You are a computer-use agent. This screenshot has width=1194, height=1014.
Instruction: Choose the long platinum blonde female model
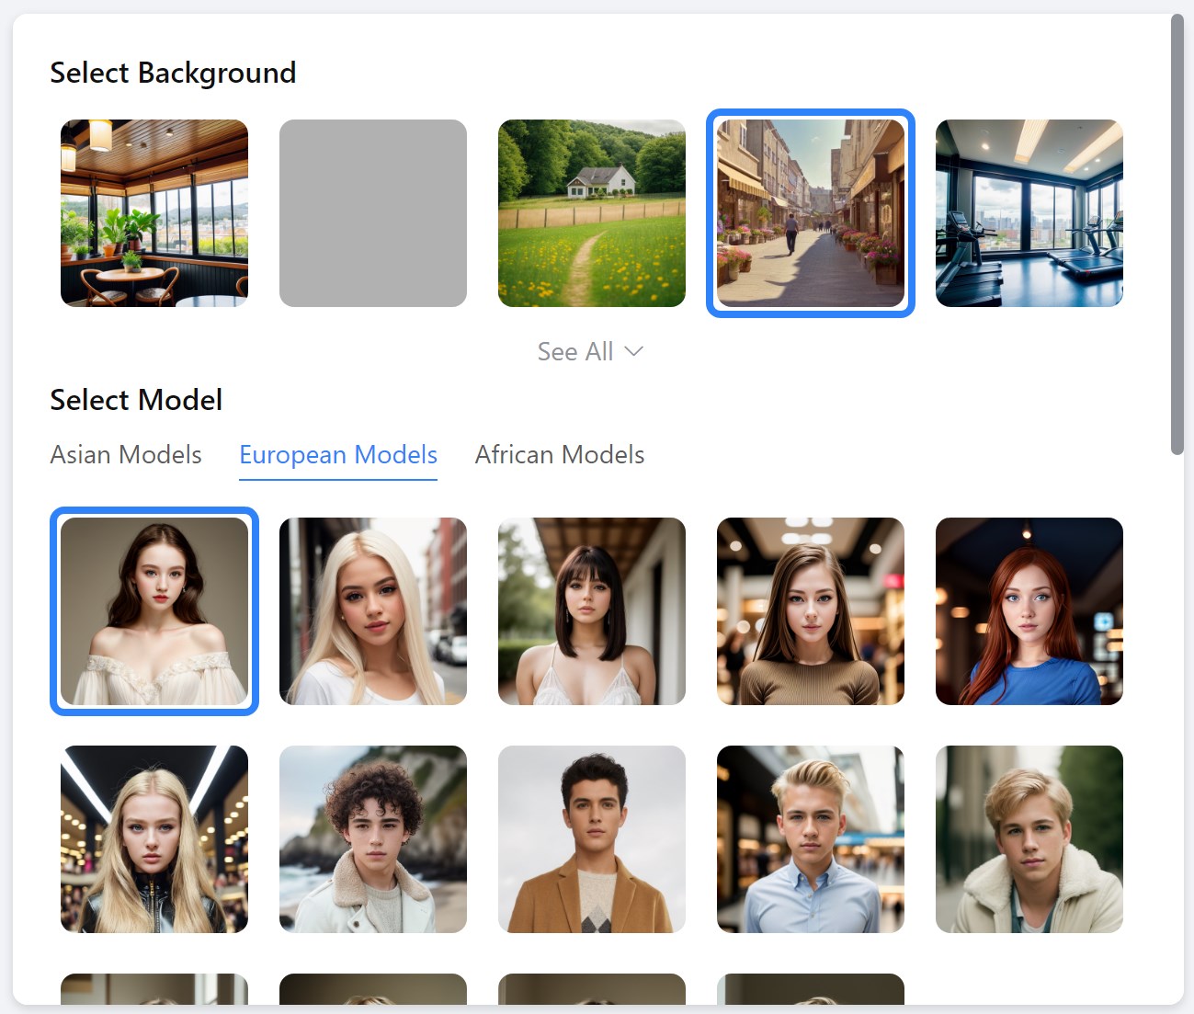(x=373, y=611)
